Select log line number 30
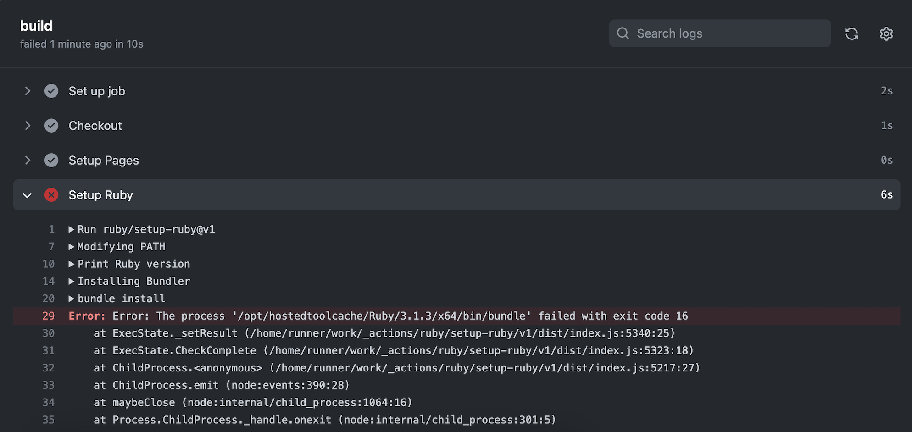This screenshot has height=432, width=912. [x=48, y=333]
